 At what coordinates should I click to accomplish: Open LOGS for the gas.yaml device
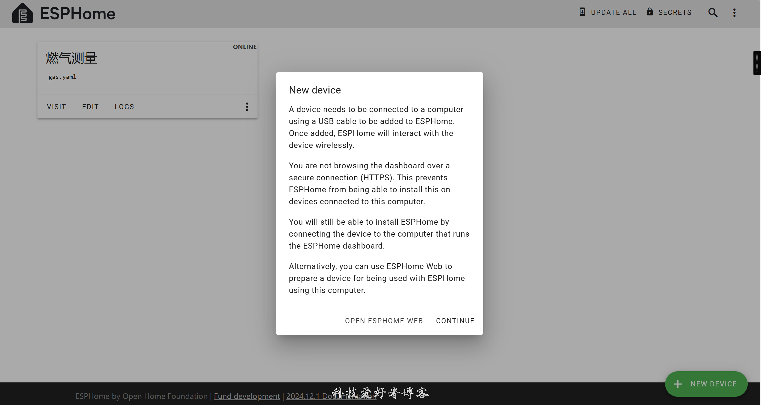click(x=124, y=107)
